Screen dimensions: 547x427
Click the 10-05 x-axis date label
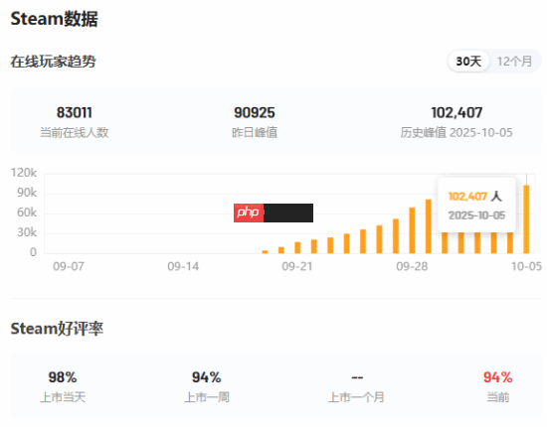(526, 266)
